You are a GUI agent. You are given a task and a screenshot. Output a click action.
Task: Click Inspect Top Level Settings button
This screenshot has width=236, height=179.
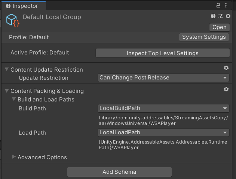[x=163, y=53]
